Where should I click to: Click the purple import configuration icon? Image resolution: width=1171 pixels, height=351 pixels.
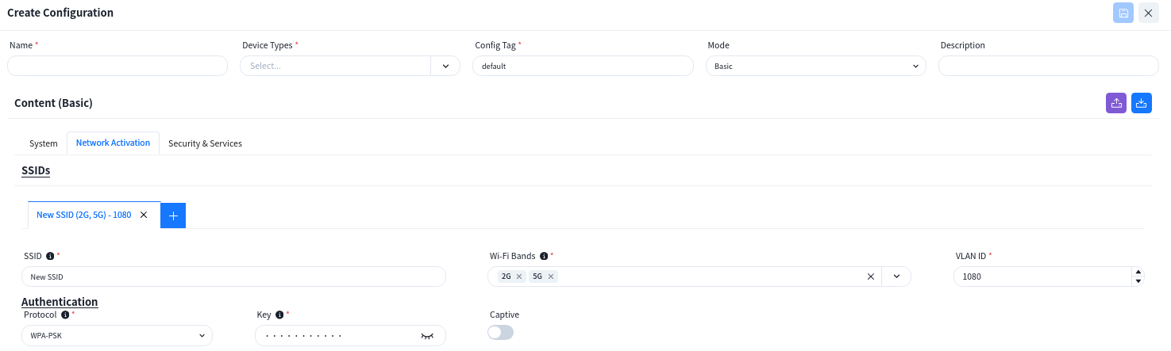coord(1116,103)
